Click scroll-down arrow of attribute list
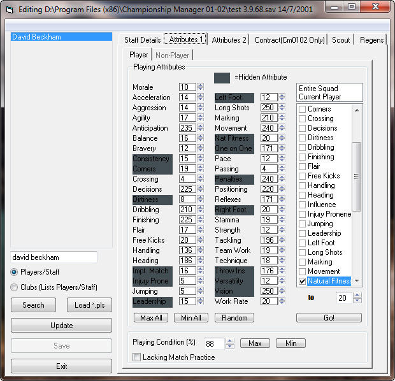This screenshot has width=395, height=381. (x=357, y=281)
